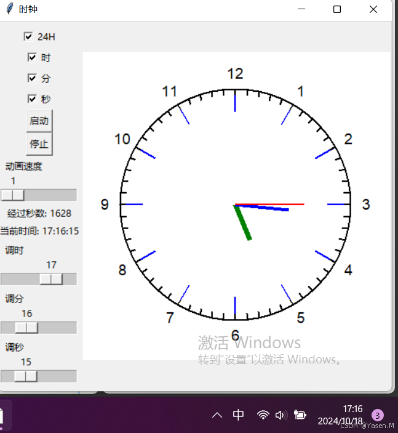Click the 中 input method indicator
Viewport: 398px width, 433px height.
(238, 415)
